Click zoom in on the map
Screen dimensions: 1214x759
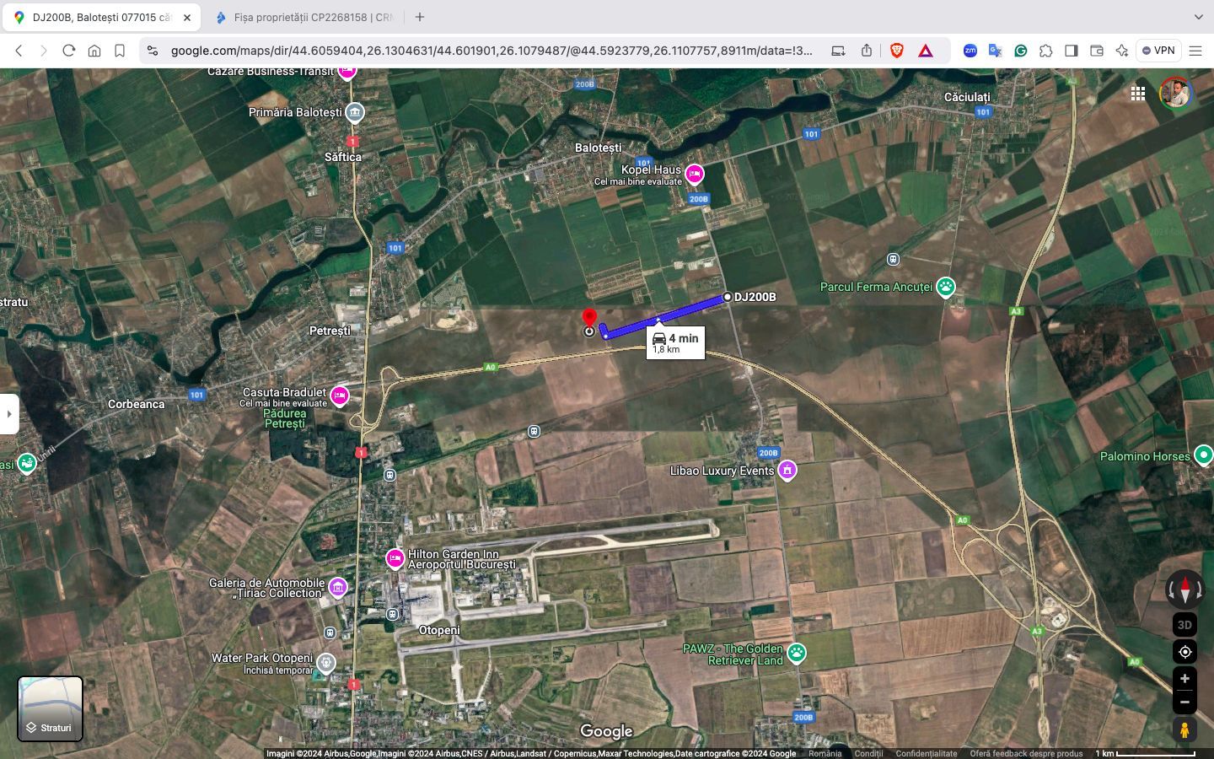(x=1184, y=678)
